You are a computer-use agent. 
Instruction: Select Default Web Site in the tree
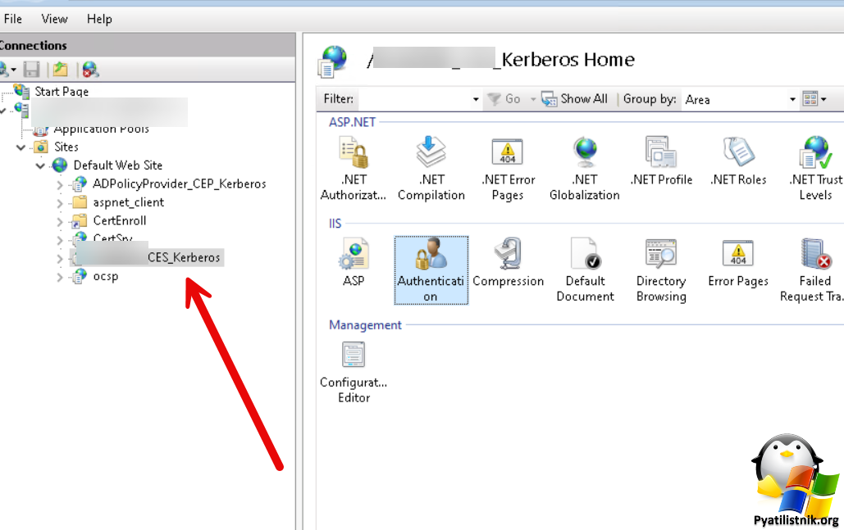pos(118,165)
